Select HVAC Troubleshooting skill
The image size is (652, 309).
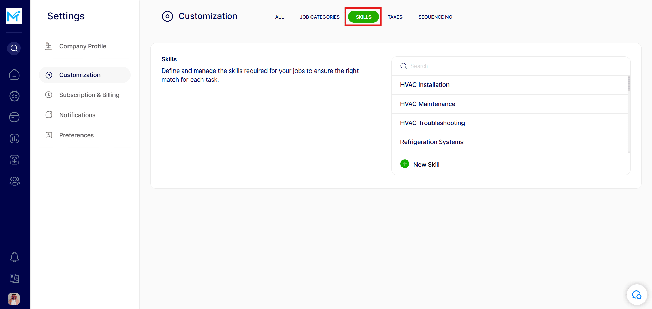pyautogui.click(x=432, y=123)
